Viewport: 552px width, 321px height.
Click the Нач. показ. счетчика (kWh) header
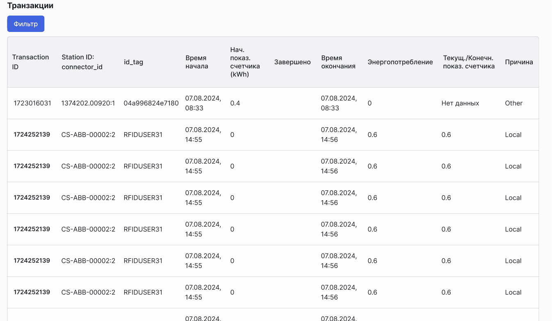[x=245, y=62]
